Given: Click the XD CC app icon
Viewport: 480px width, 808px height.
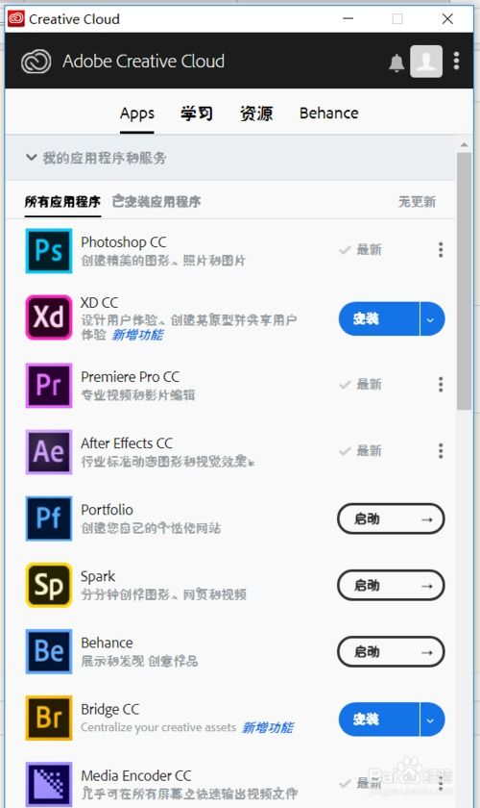Looking at the screenshot, I should tap(49, 316).
